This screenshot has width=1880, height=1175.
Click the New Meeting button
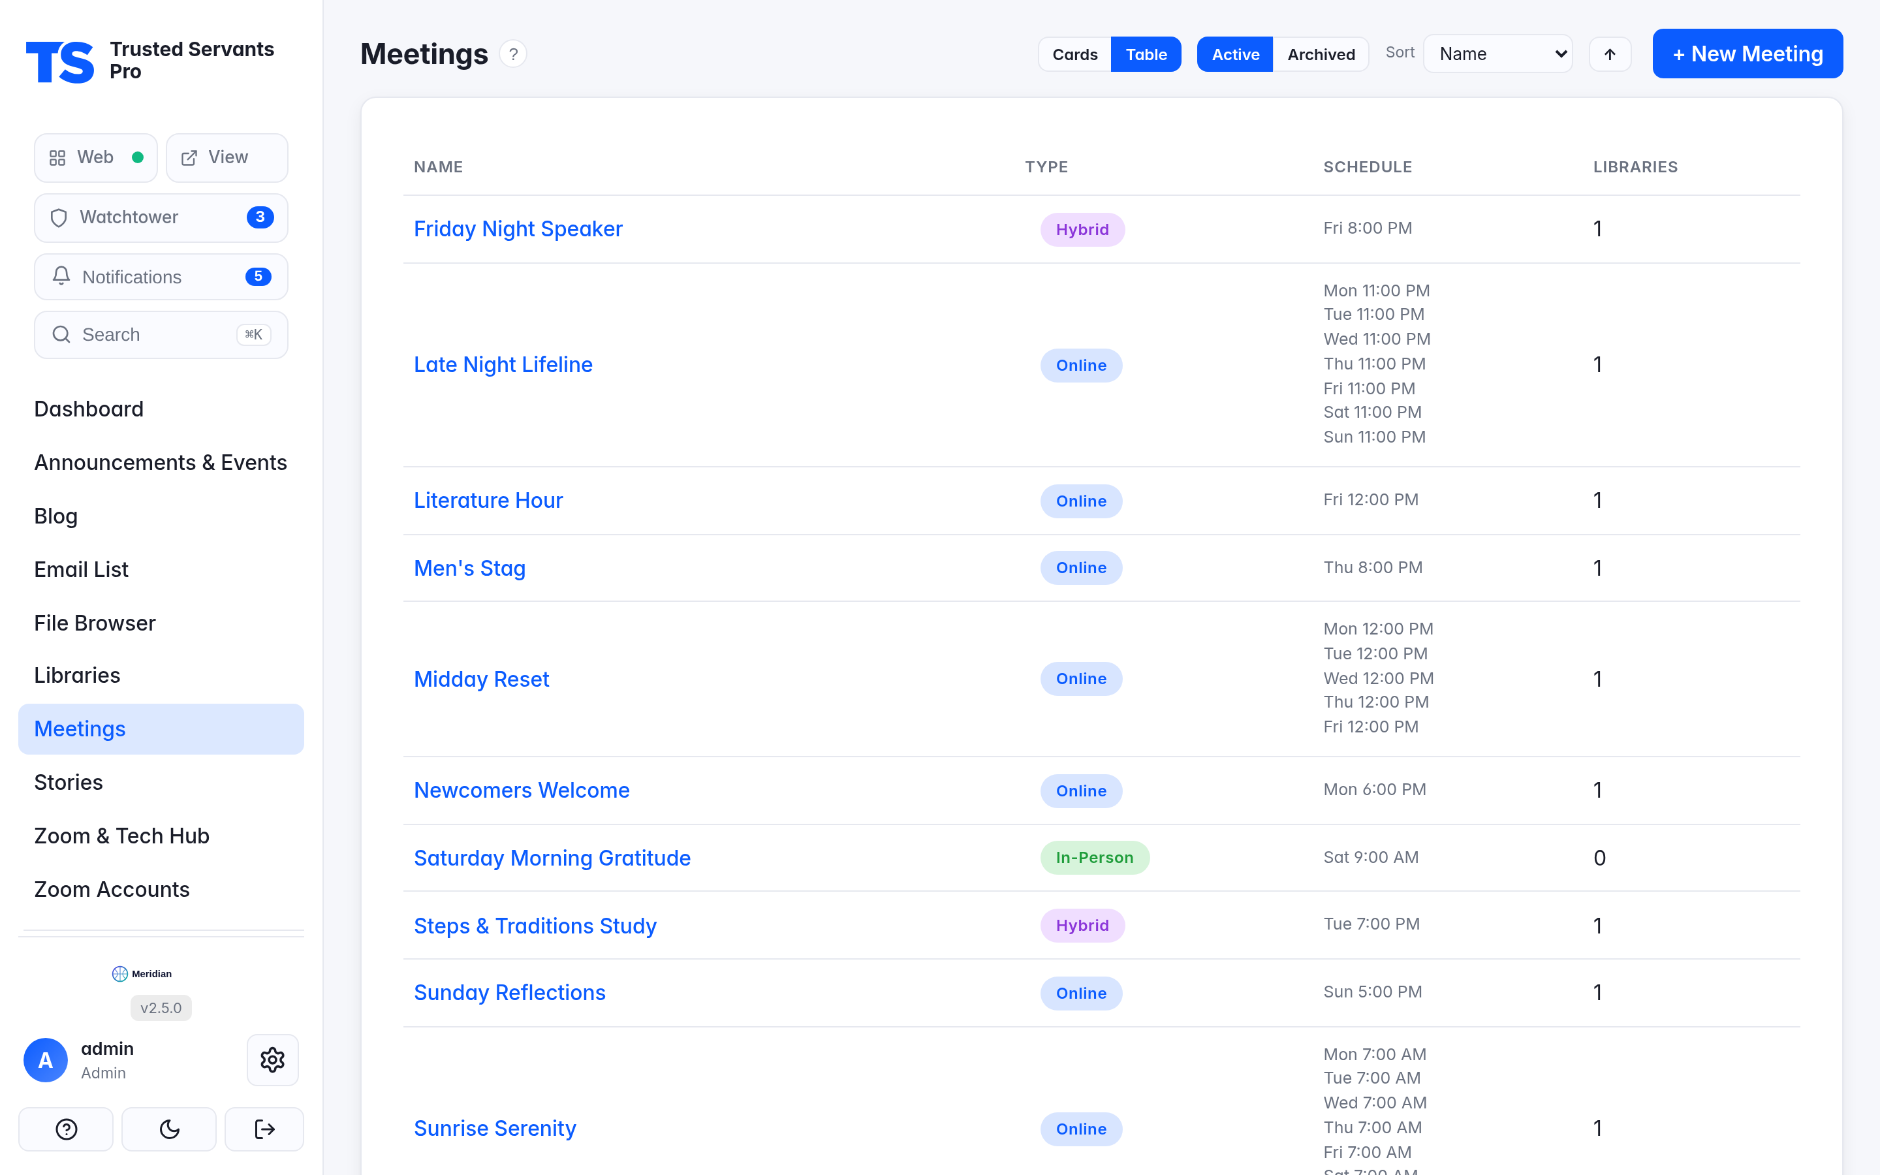(x=1747, y=54)
